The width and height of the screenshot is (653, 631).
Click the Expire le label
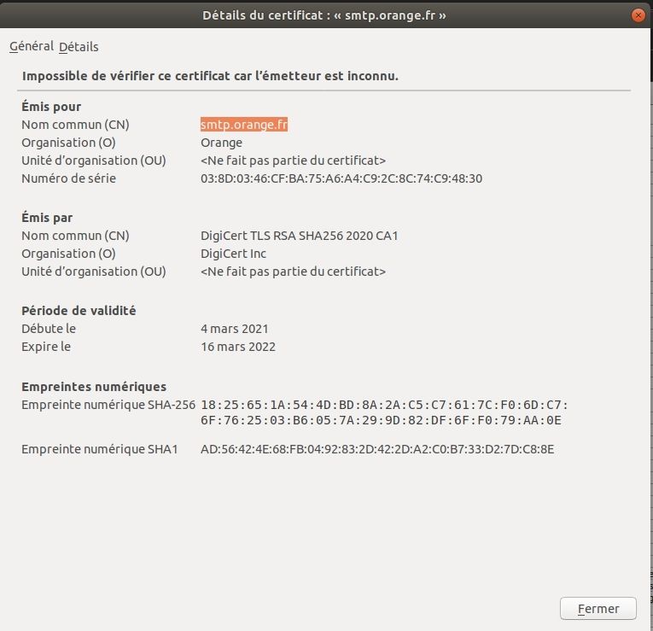46,347
